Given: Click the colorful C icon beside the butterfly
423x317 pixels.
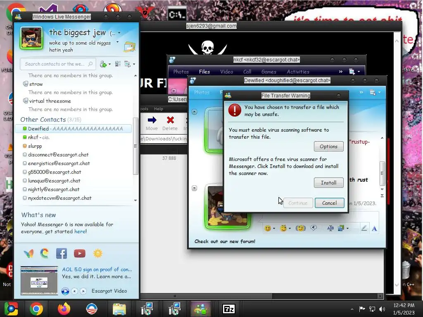Looking at the screenshot, I should pyautogui.click(x=45, y=253).
